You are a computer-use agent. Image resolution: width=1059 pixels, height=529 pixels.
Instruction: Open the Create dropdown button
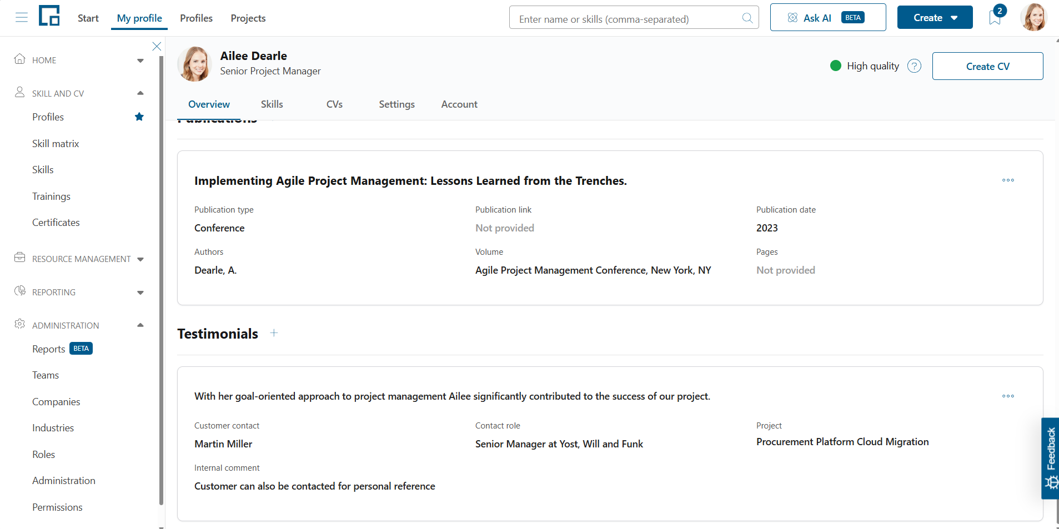(x=935, y=18)
